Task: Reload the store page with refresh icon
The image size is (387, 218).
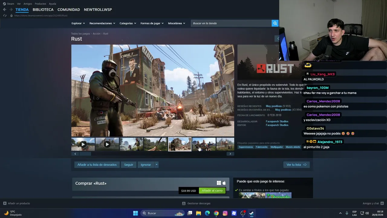Action: (x=5, y=15)
